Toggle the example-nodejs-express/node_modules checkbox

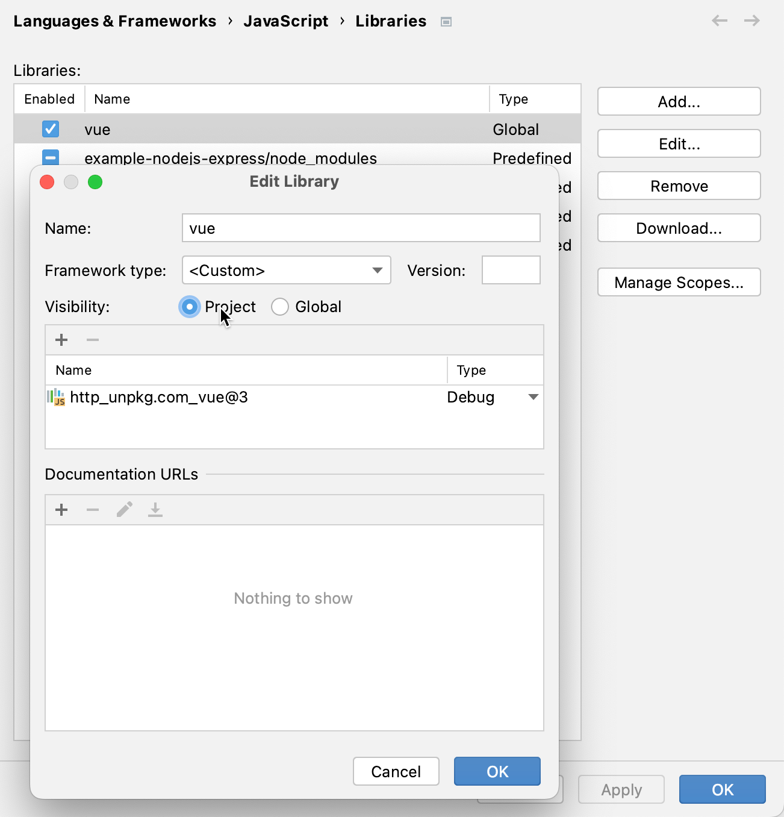tap(51, 158)
